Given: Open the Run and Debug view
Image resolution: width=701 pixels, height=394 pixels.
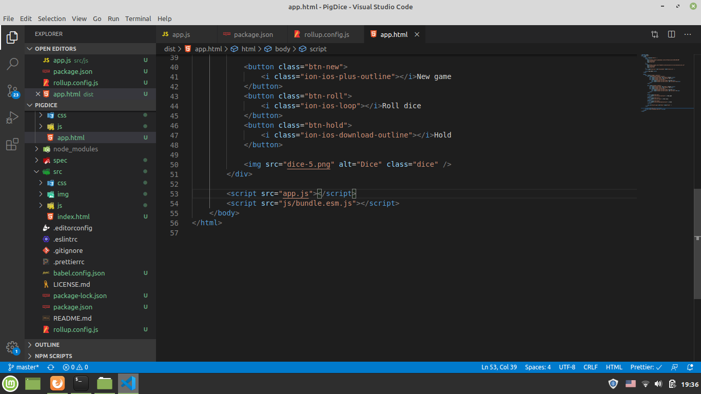Looking at the screenshot, I should 12,118.
